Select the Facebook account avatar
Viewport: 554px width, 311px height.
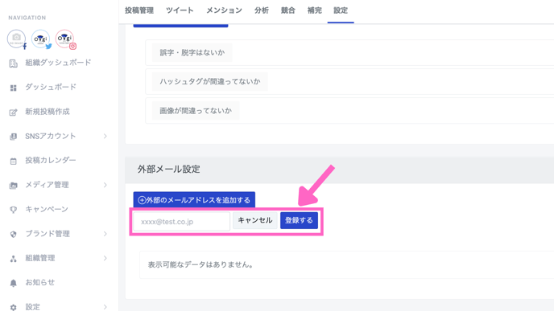tap(17, 39)
